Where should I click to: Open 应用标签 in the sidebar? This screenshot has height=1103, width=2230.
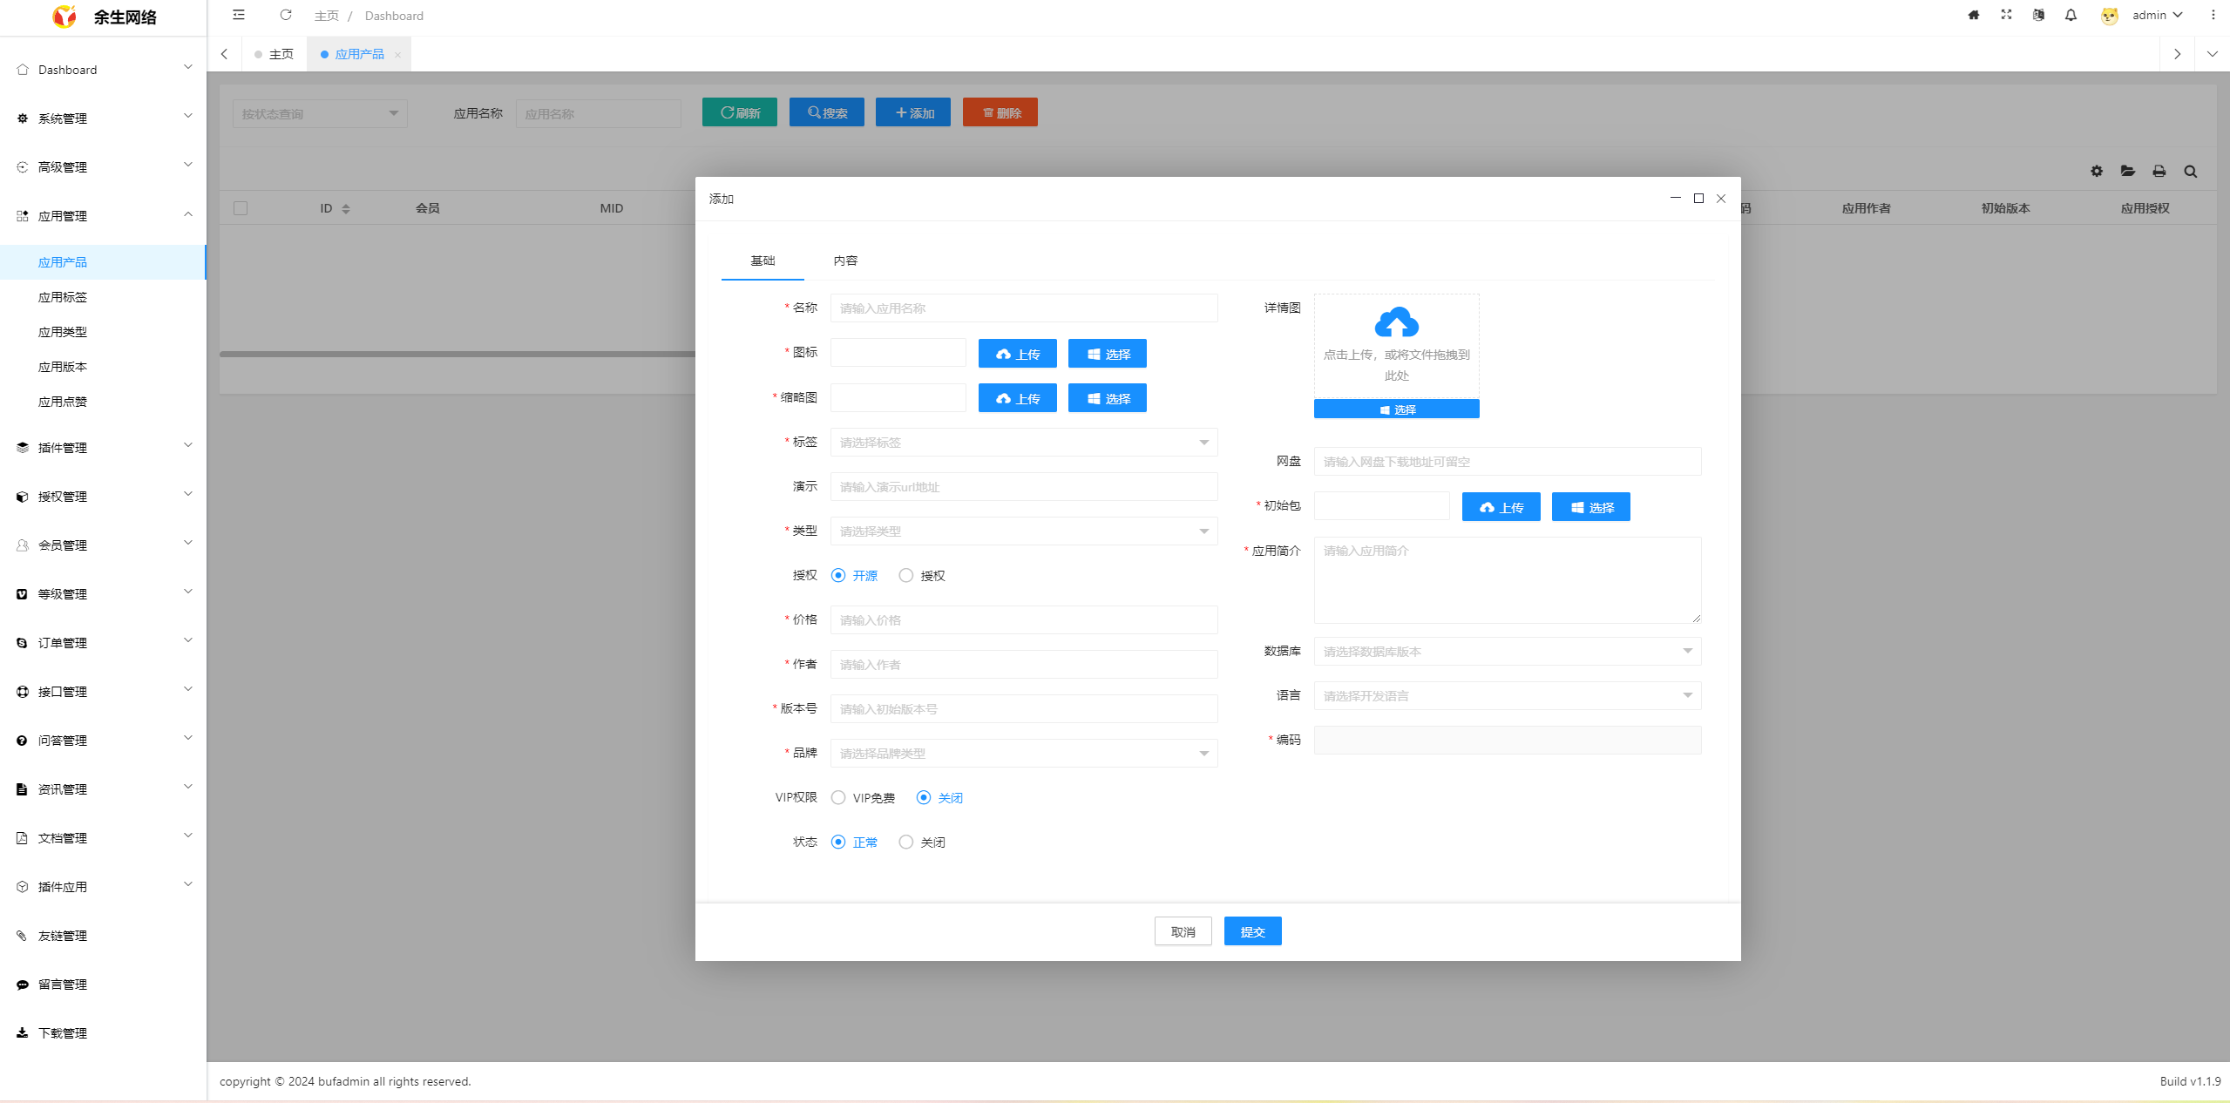63,297
